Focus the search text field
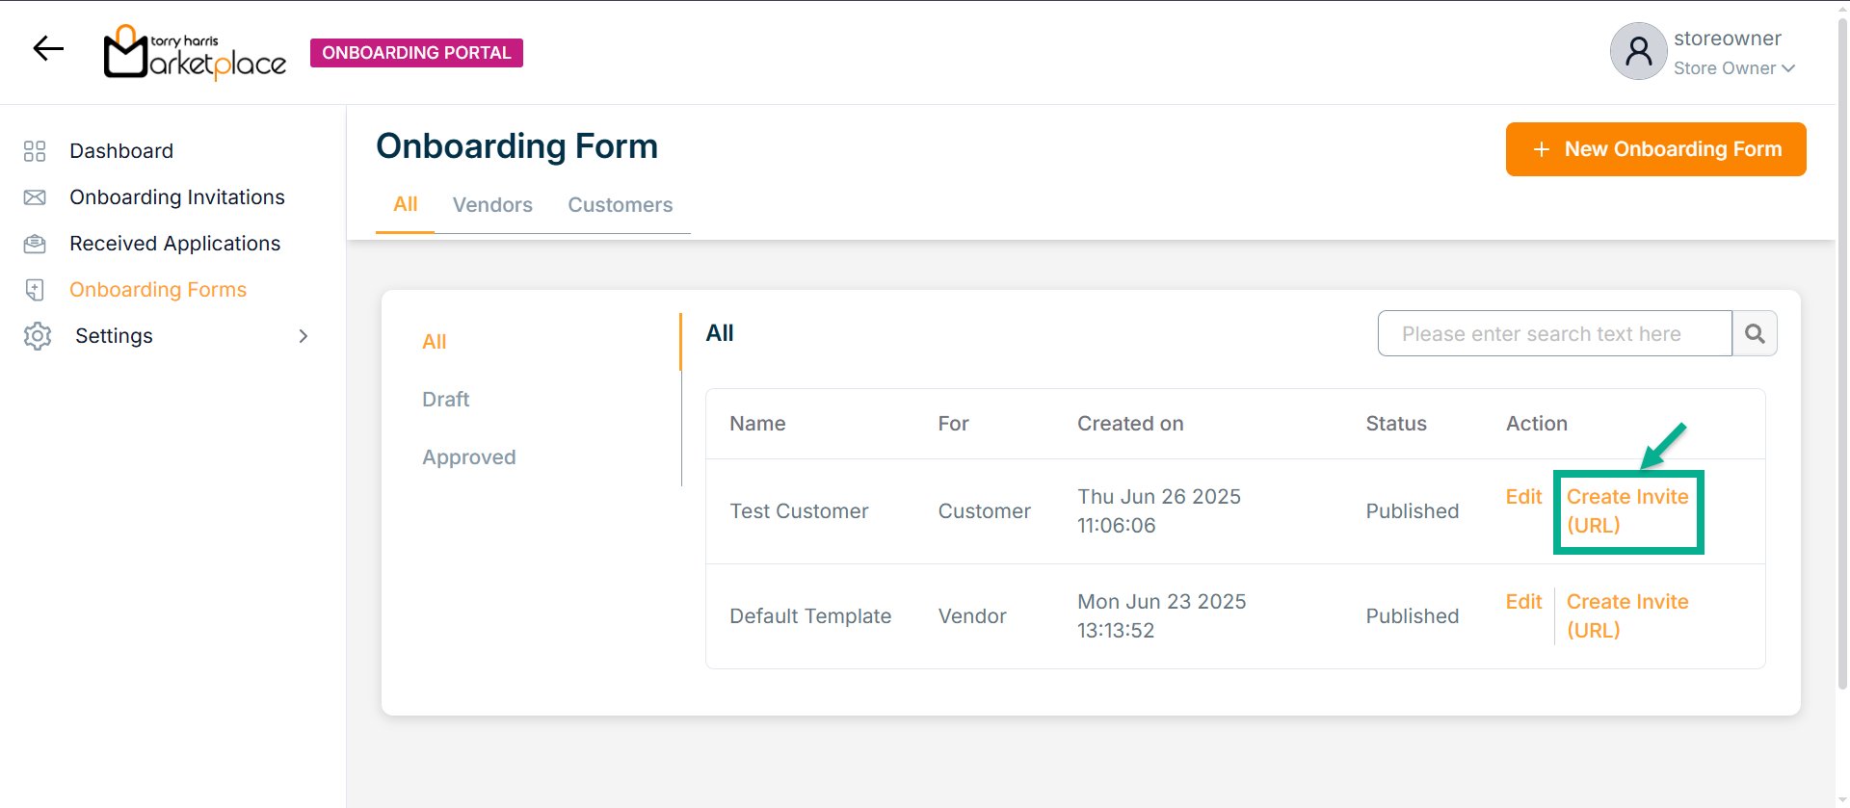1850x808 pixels. tap(1554, 333)
